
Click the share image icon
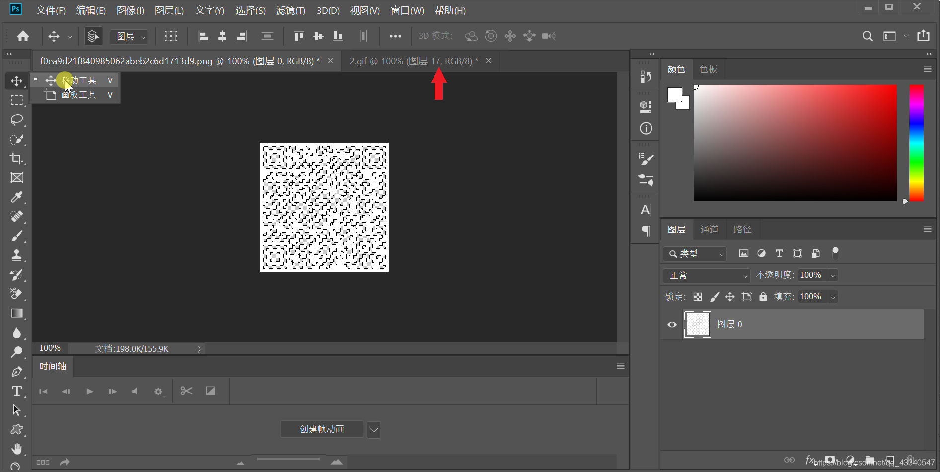point(923,36)
